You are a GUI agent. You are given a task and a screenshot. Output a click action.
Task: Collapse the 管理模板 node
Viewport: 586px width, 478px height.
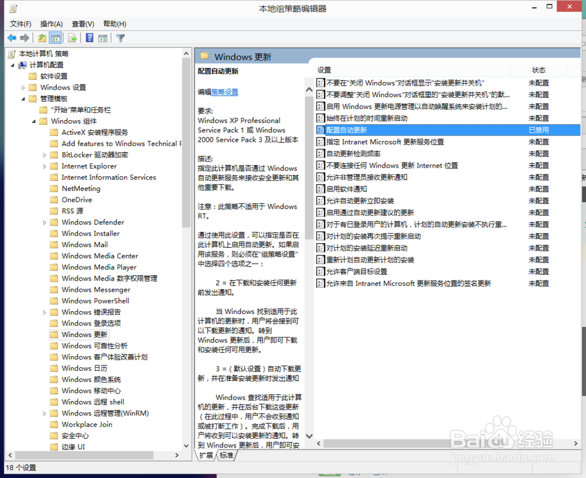[x=23, y=99]
